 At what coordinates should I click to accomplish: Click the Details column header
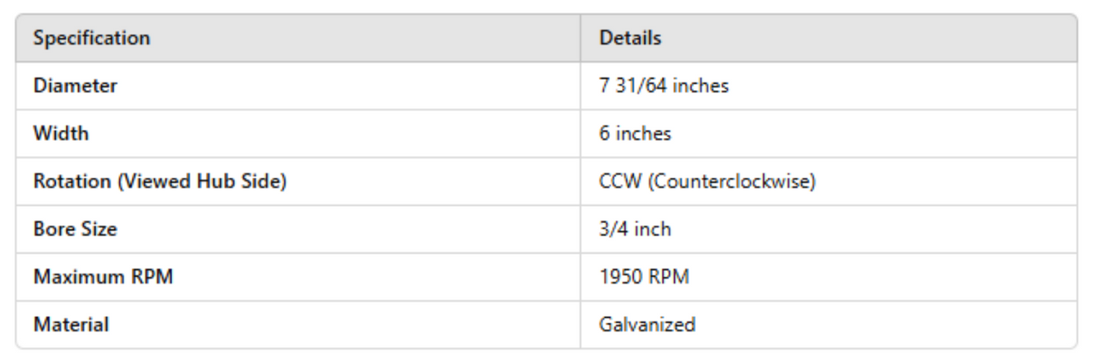629,39
